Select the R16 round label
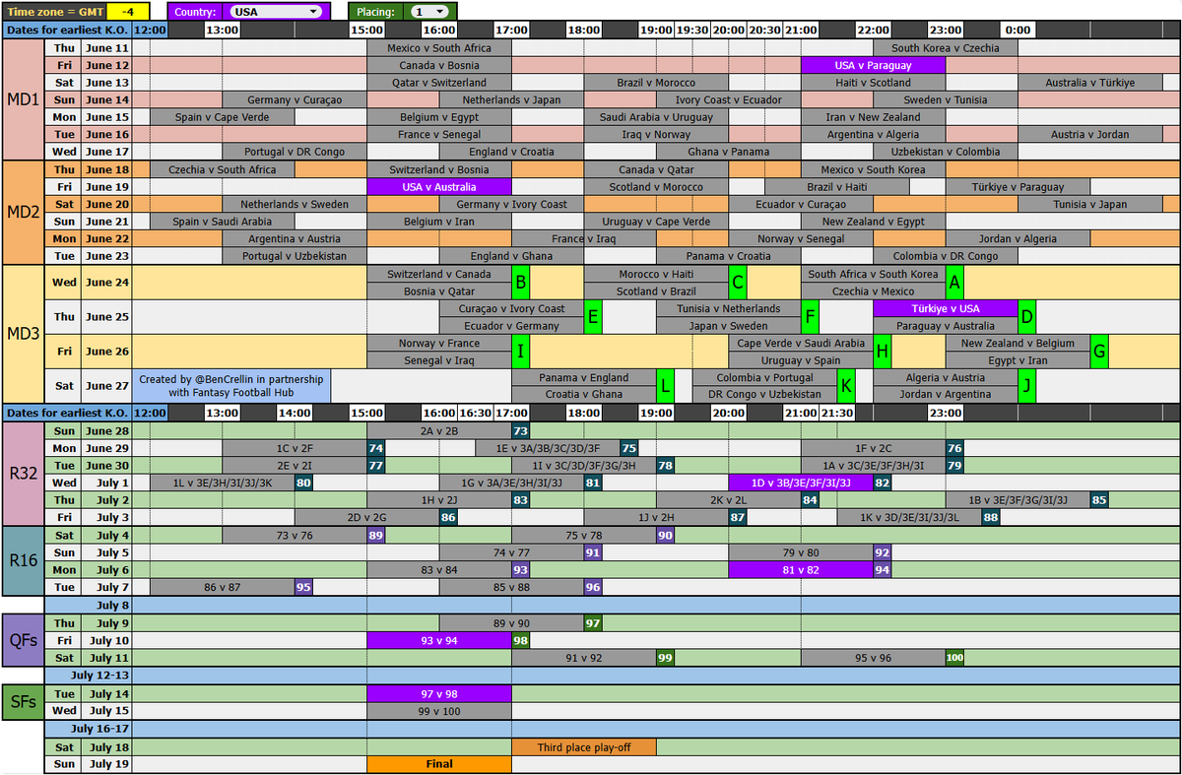1182x775 pixels. point(23,560)
